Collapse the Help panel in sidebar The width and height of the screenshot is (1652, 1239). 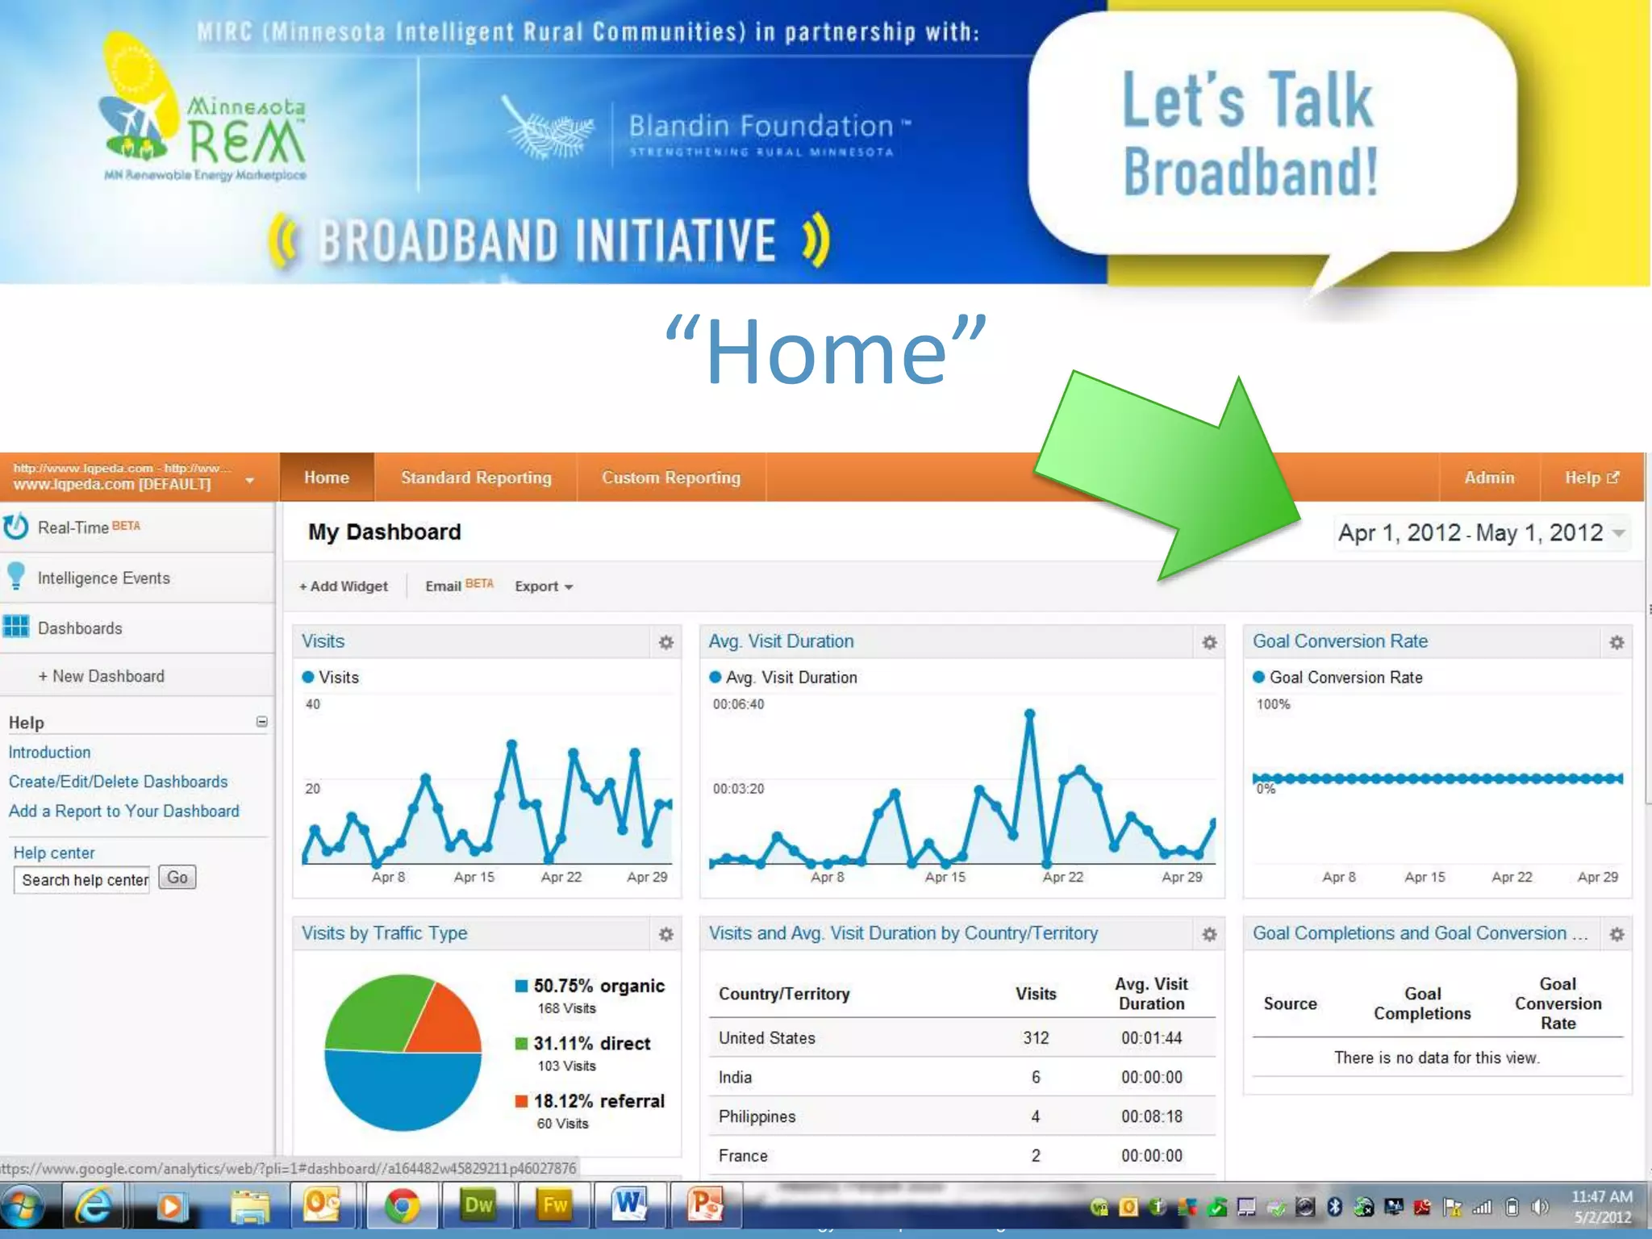[x=261, y=721]
